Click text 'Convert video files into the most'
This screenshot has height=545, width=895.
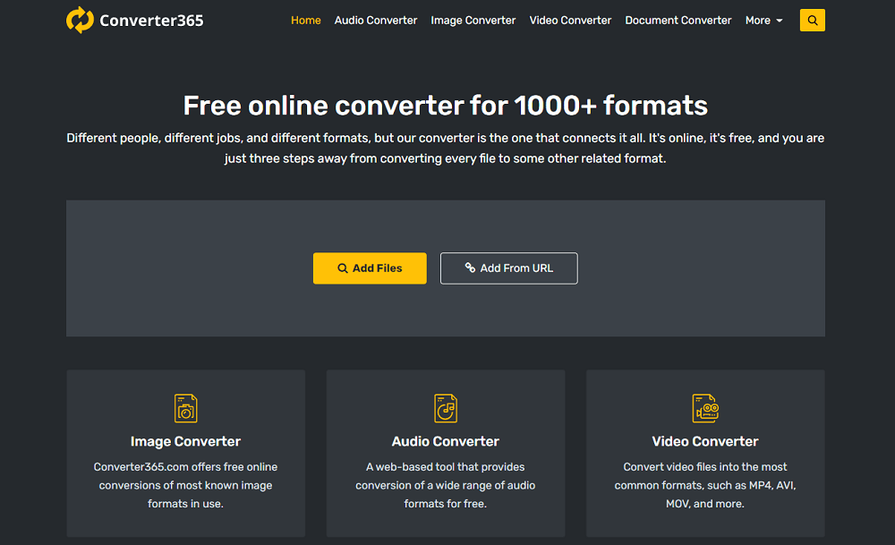point(705,467)
